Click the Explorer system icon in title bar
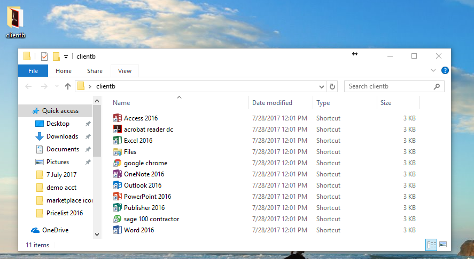Screen dimensions: 474x259 tap(27, 56)
